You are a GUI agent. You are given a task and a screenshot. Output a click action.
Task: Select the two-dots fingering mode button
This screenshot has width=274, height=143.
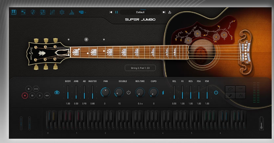[230, 96]
